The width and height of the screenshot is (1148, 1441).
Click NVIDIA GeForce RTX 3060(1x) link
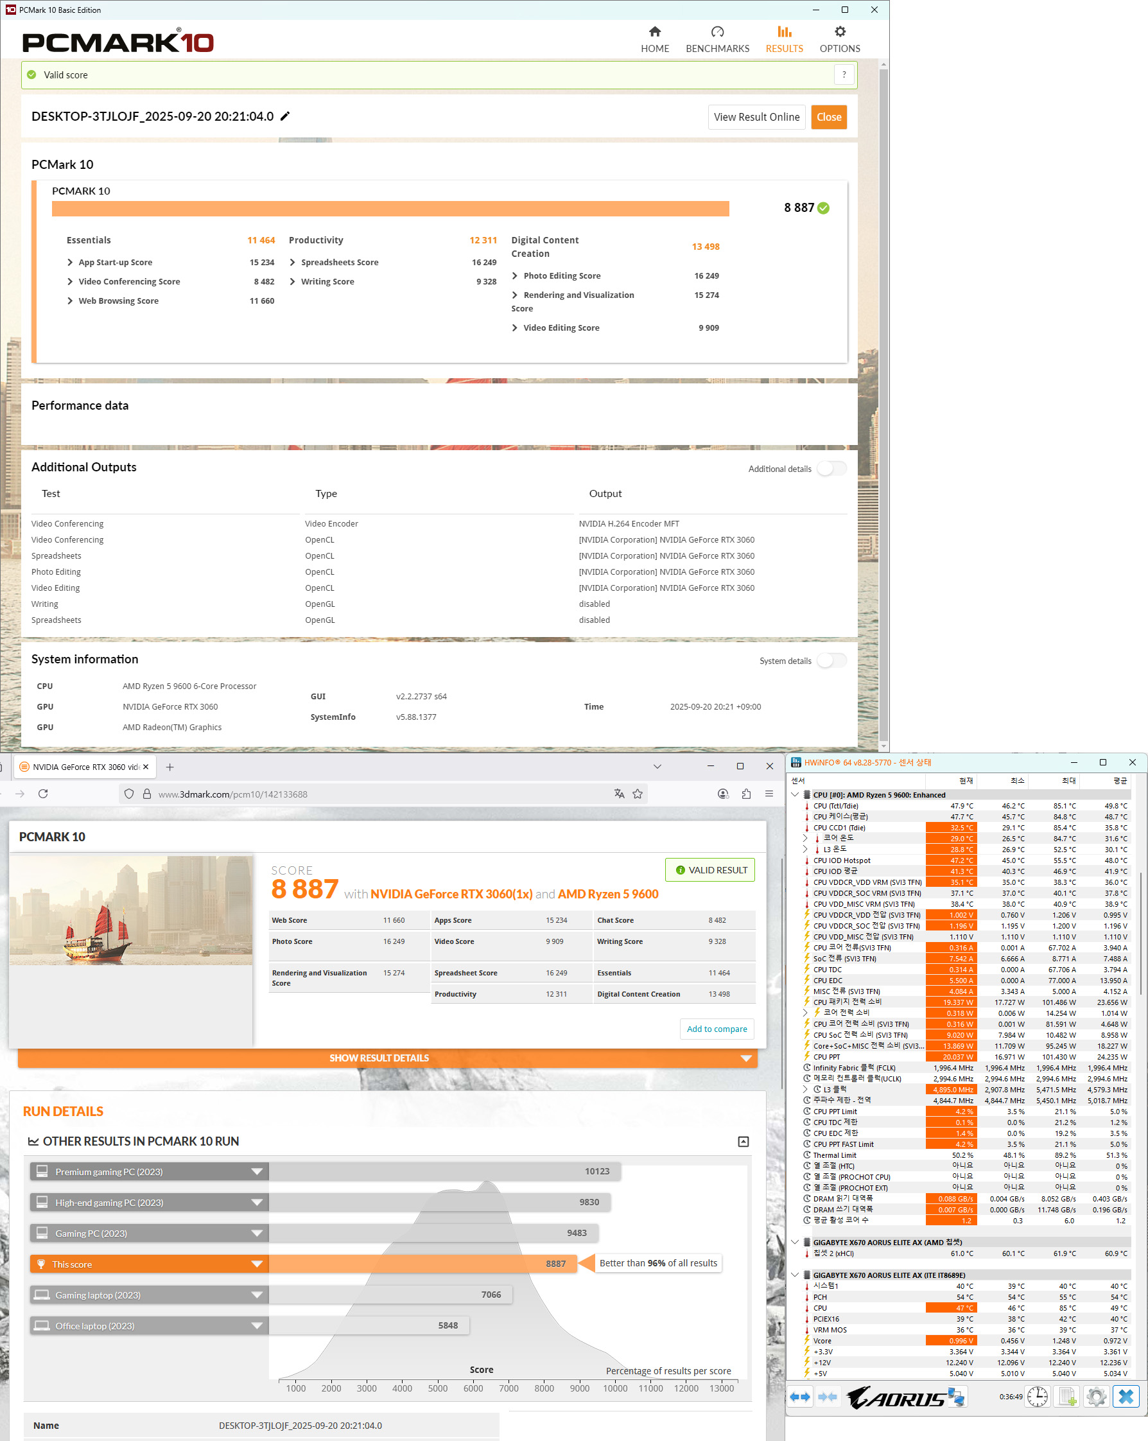(451, 894)
